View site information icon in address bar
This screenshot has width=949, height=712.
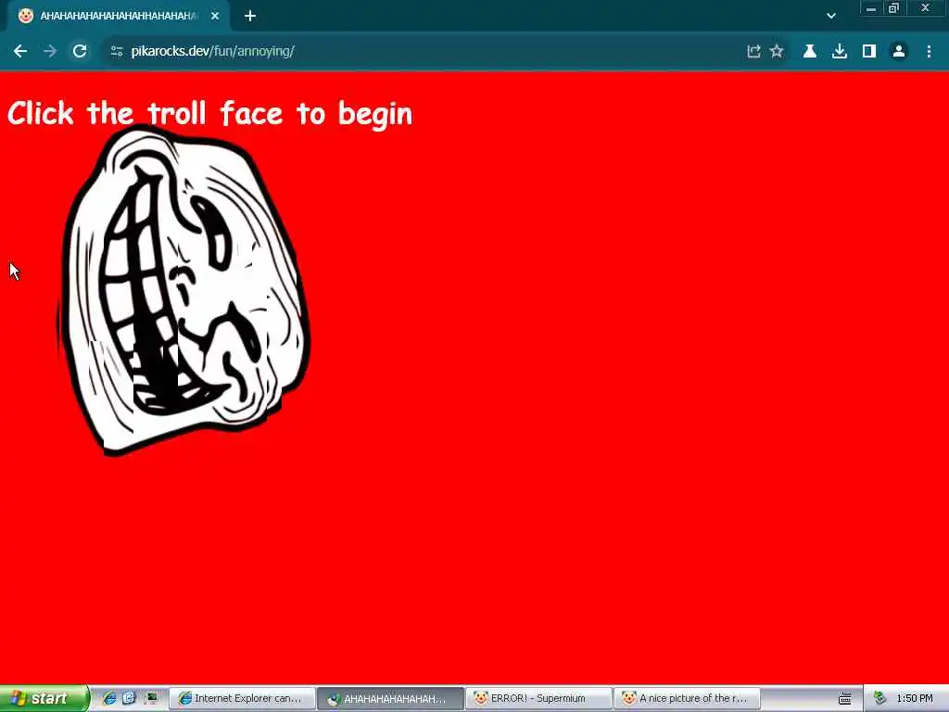[x=117, y=52]
